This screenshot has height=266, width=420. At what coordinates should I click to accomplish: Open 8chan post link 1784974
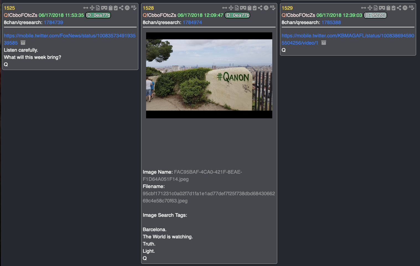tap(192, 22)
